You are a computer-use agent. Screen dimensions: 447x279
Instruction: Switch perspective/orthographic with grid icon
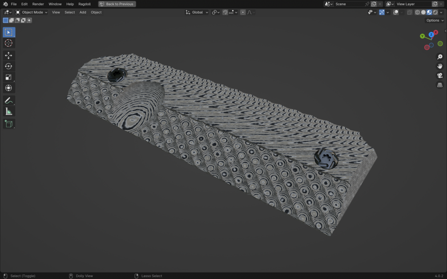[x=440, y=85]
